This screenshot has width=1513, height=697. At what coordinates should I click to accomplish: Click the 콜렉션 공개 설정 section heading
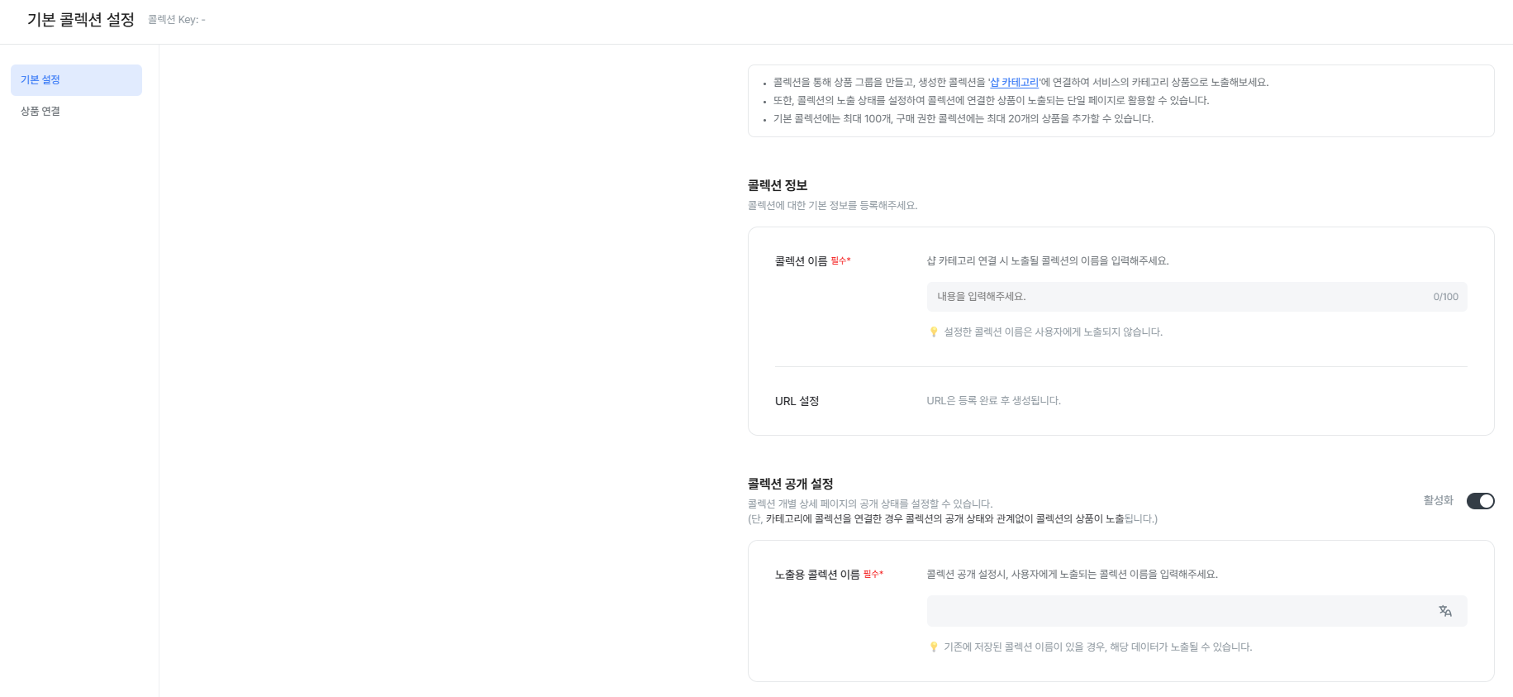790,484
